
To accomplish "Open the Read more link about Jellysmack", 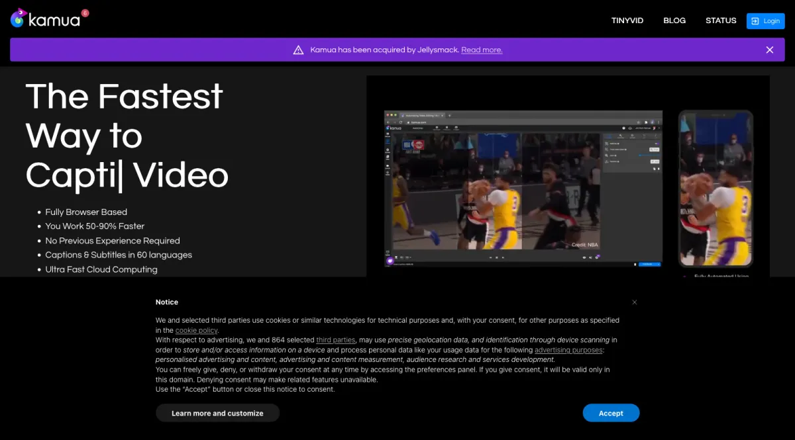I will [482, 50].
